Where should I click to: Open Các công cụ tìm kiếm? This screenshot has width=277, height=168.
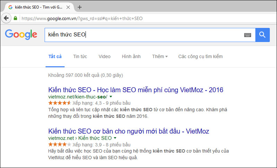[200, 56]
